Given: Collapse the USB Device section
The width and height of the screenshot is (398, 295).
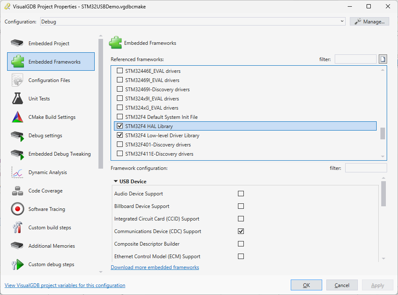Looking at the screenshot, I should (115, 182).
